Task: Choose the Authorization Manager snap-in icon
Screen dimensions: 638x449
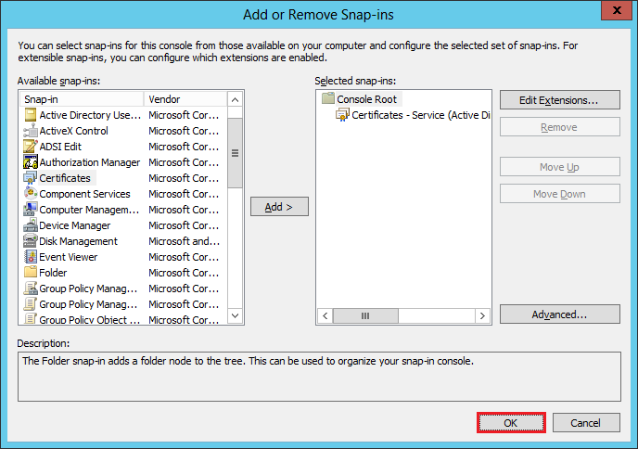Action: (x=30, y=162)
